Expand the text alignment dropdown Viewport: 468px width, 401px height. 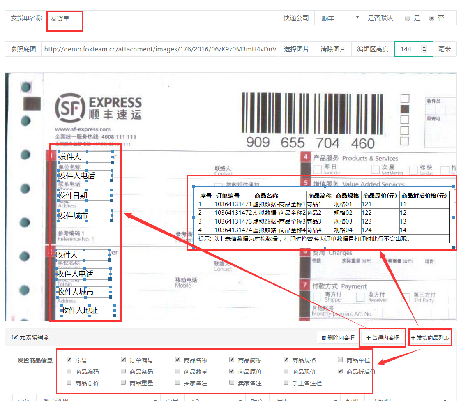304,399
